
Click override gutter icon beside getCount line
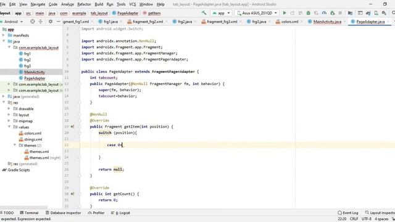coord(72,194)
